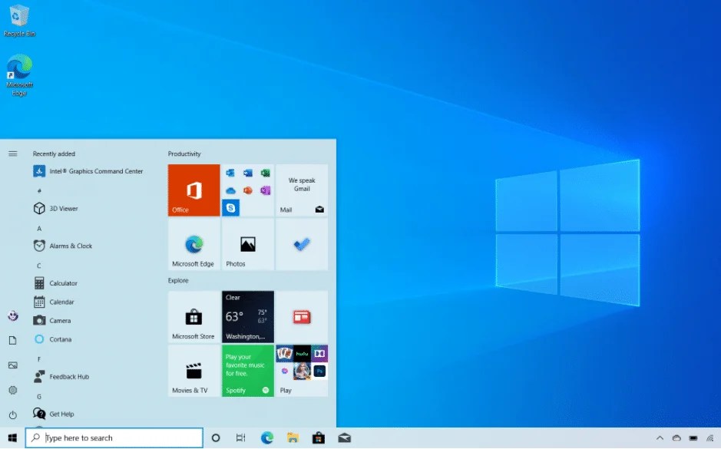The height and width of the screenshot is (449, 721).
Task: Click the Productivity group header
Action: click(184, 154)
